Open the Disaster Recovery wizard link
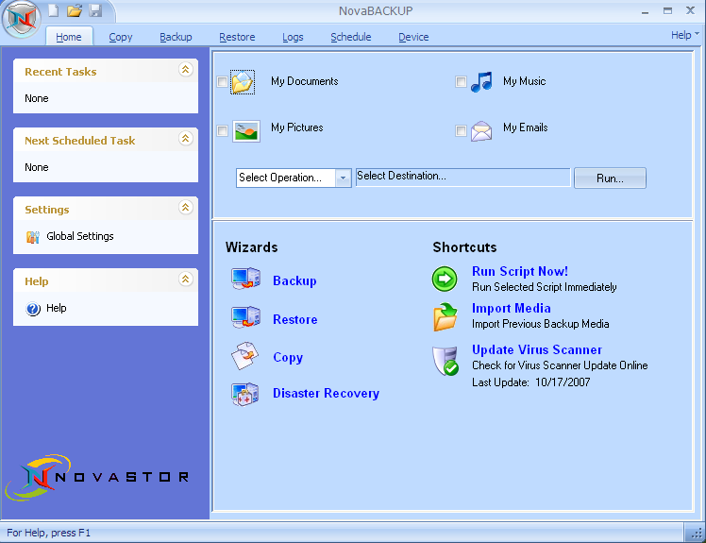The image size is (706, 543). pos(326,394)
